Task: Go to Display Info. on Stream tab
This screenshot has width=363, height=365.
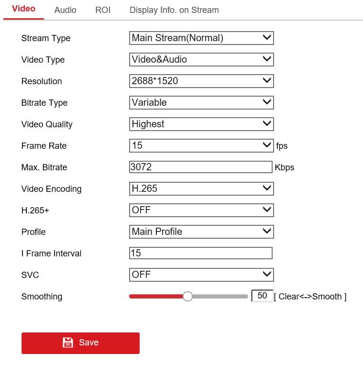Action: 174,10
